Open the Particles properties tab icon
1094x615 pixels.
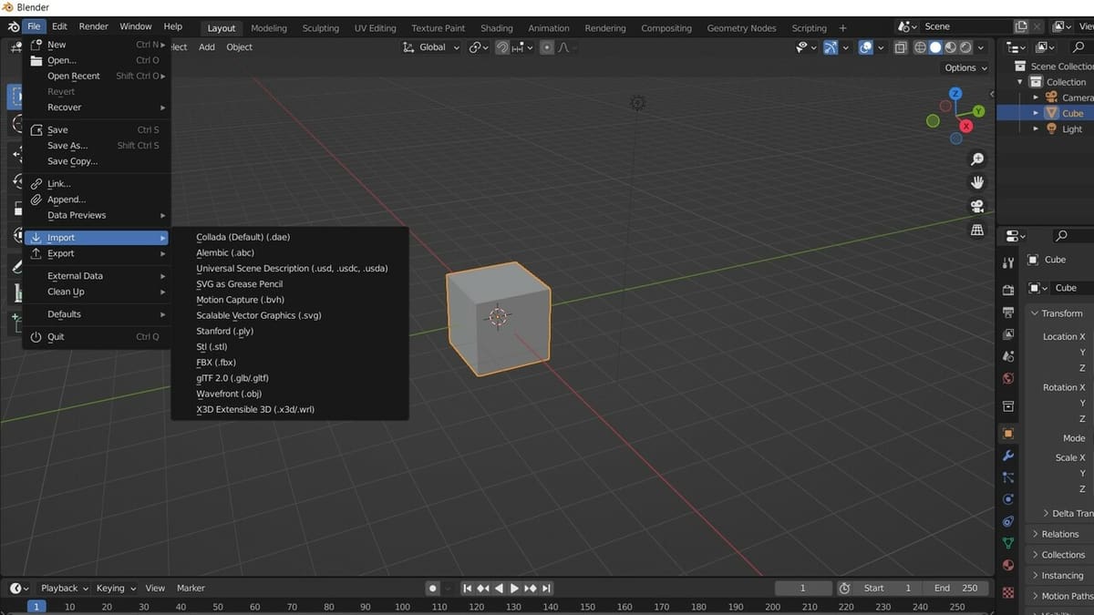coord(1007,477)
